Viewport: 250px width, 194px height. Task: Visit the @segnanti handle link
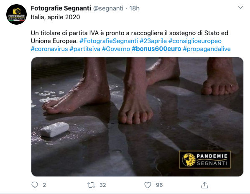pos(108,8)
